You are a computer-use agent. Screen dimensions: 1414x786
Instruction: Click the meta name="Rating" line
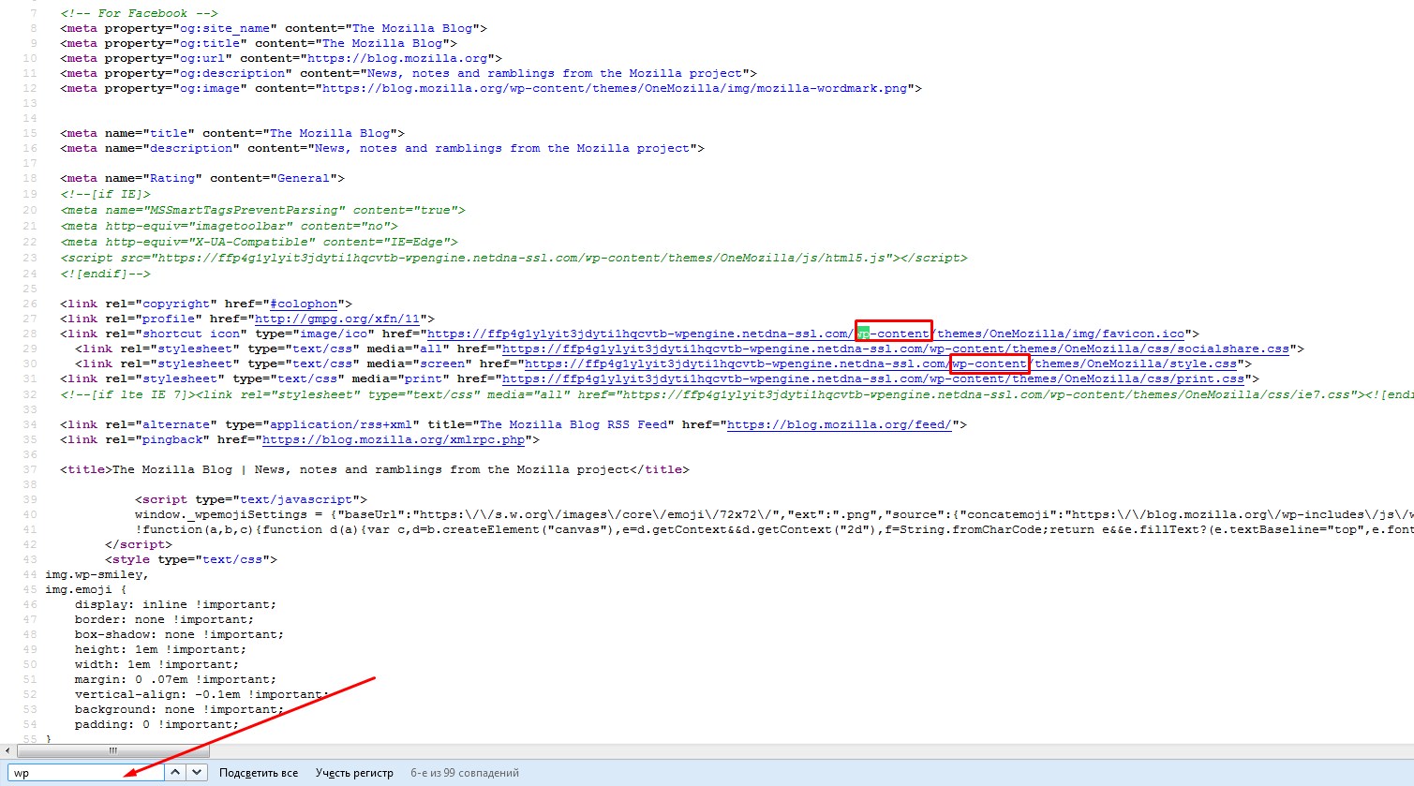[x=202, y=178]
